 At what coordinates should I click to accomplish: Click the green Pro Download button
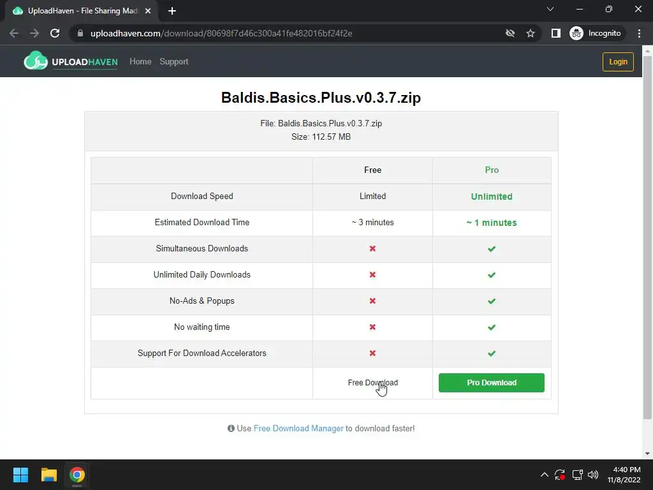coord(492,383)
